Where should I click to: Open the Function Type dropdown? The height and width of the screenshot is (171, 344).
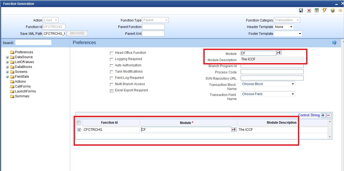[x=155, y=20]
